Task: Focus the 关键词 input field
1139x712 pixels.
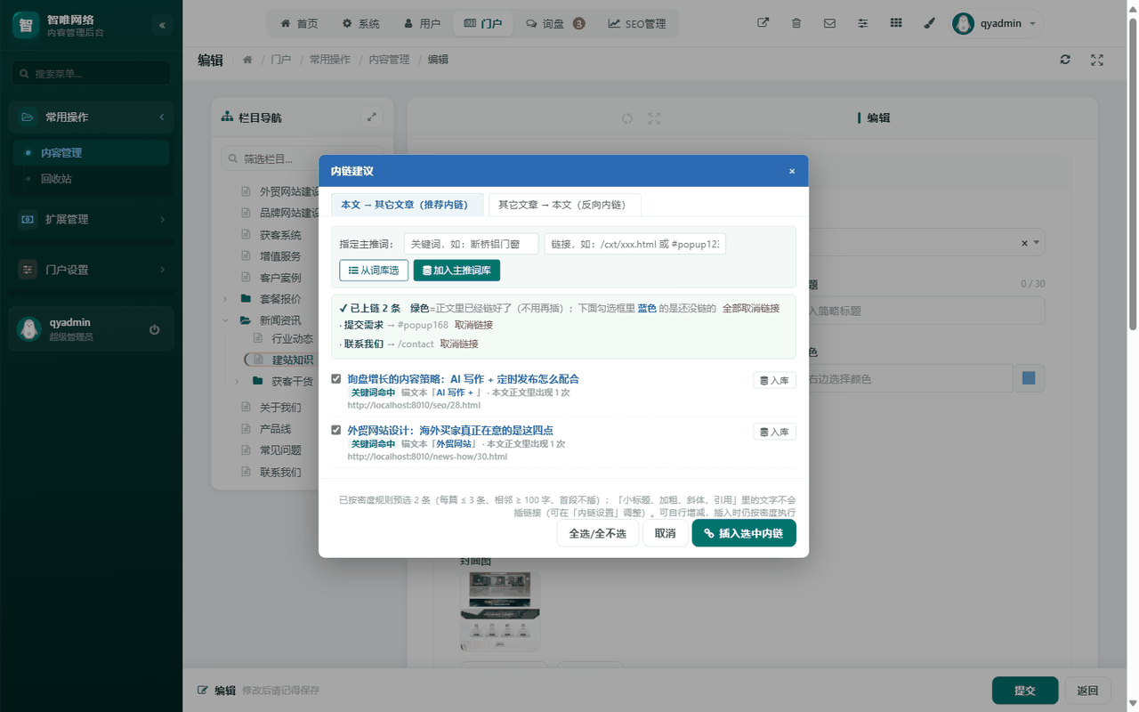Action: 471,244
